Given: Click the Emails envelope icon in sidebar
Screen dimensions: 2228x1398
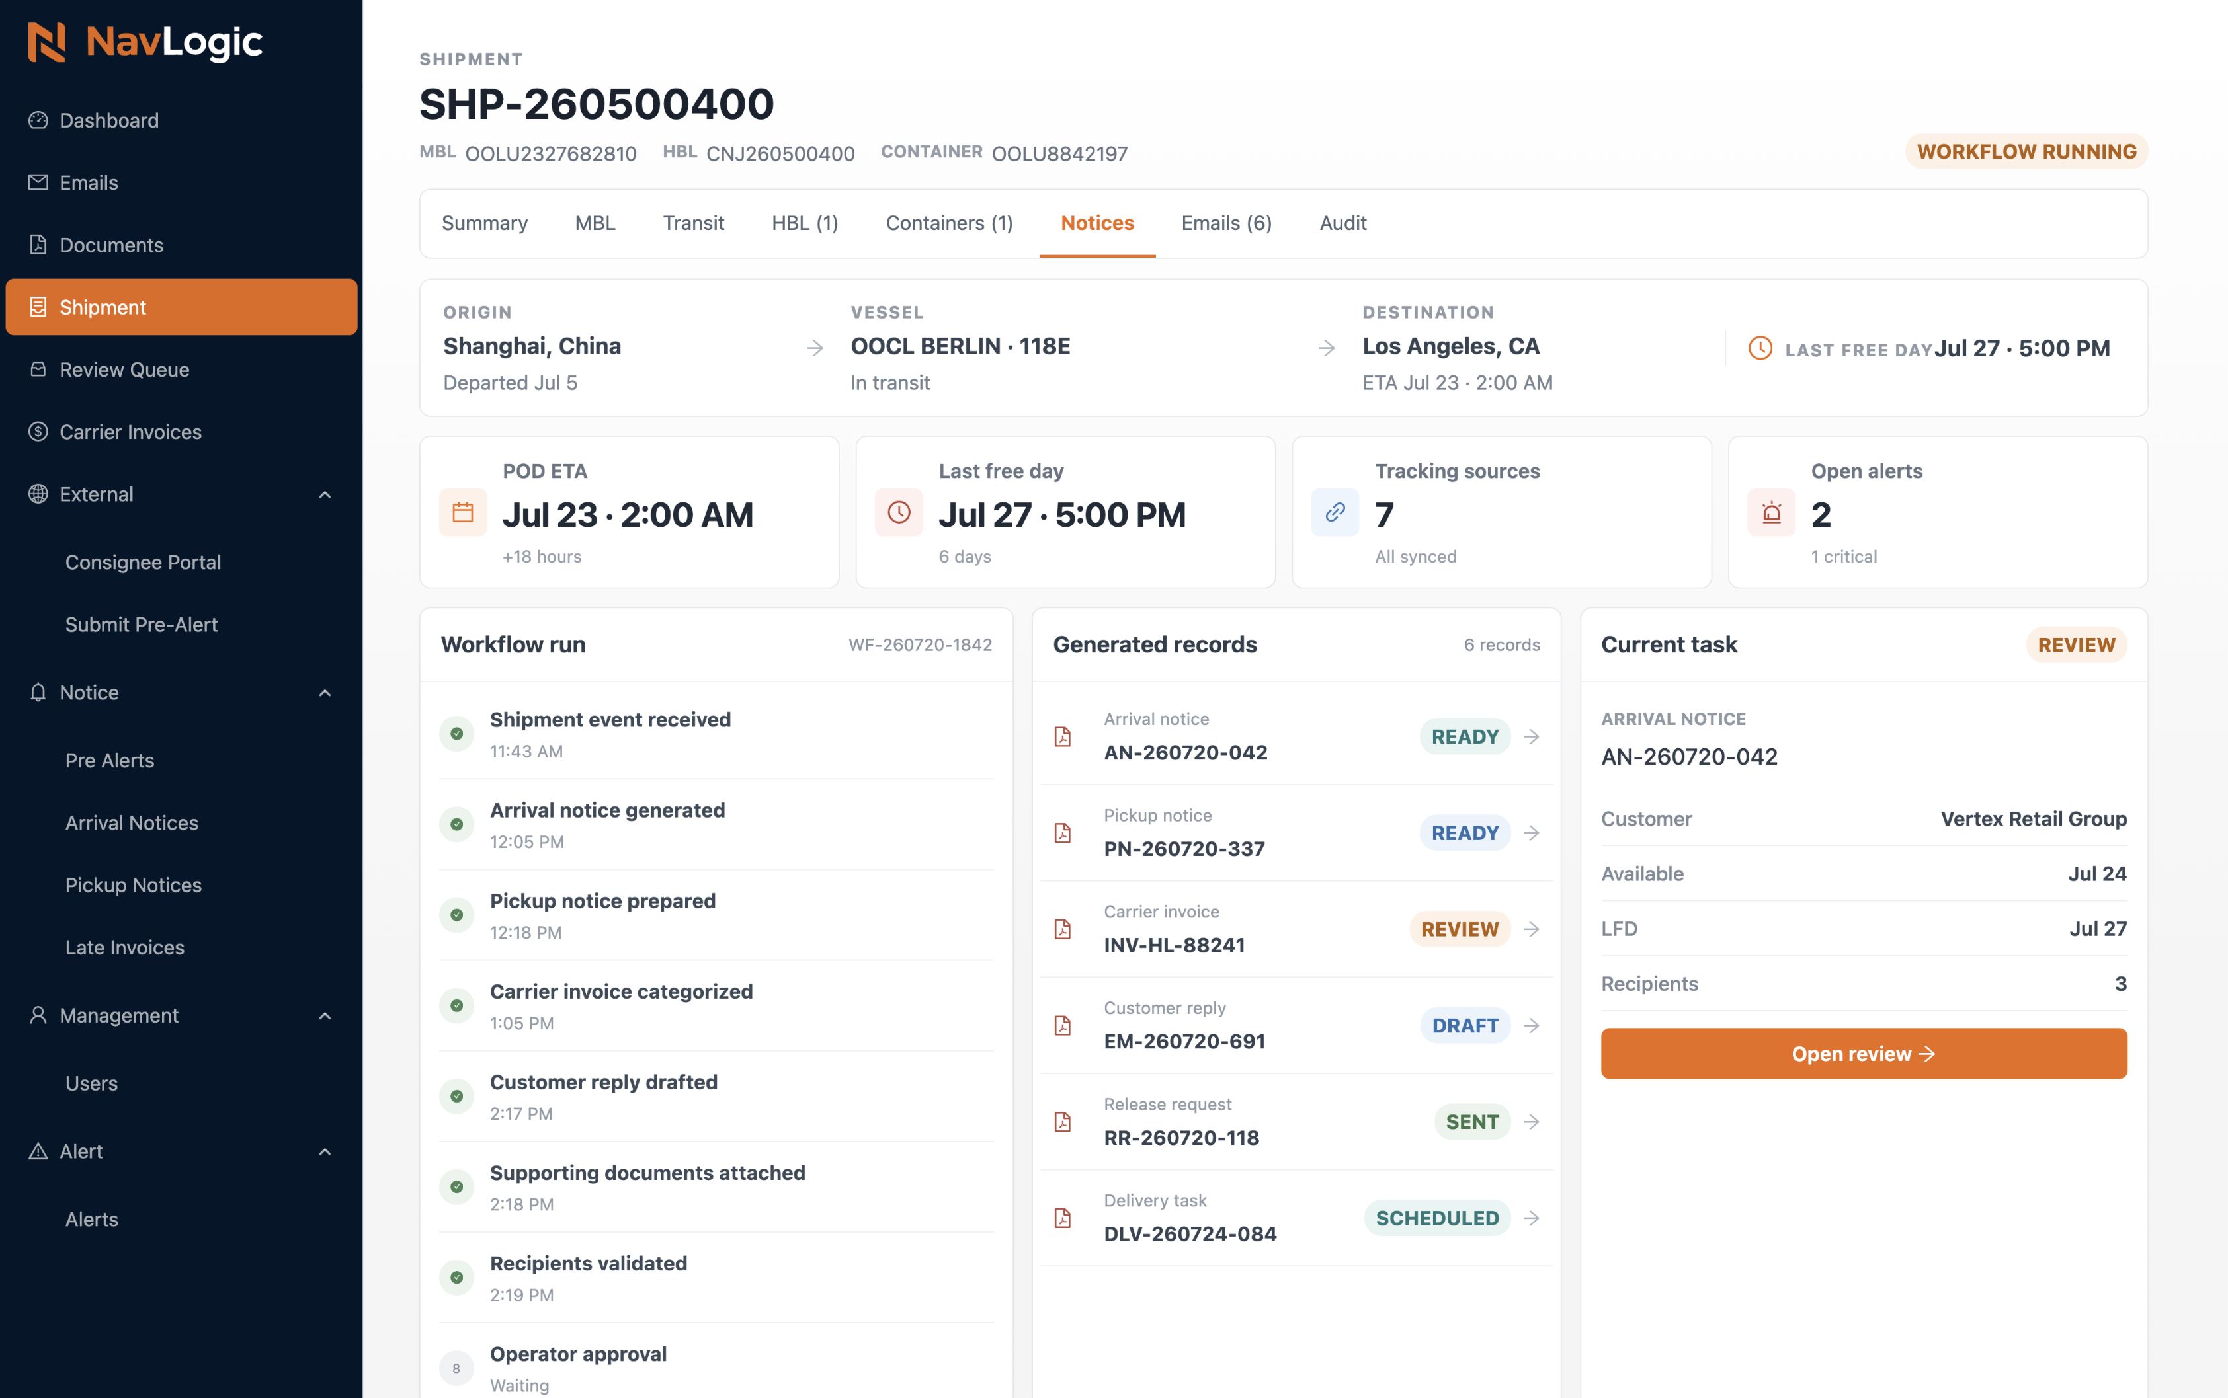Looking at the screenshot, I should click(38, 182).
